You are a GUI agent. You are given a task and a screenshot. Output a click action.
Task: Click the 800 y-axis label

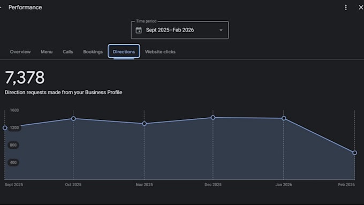click(13, 145)
